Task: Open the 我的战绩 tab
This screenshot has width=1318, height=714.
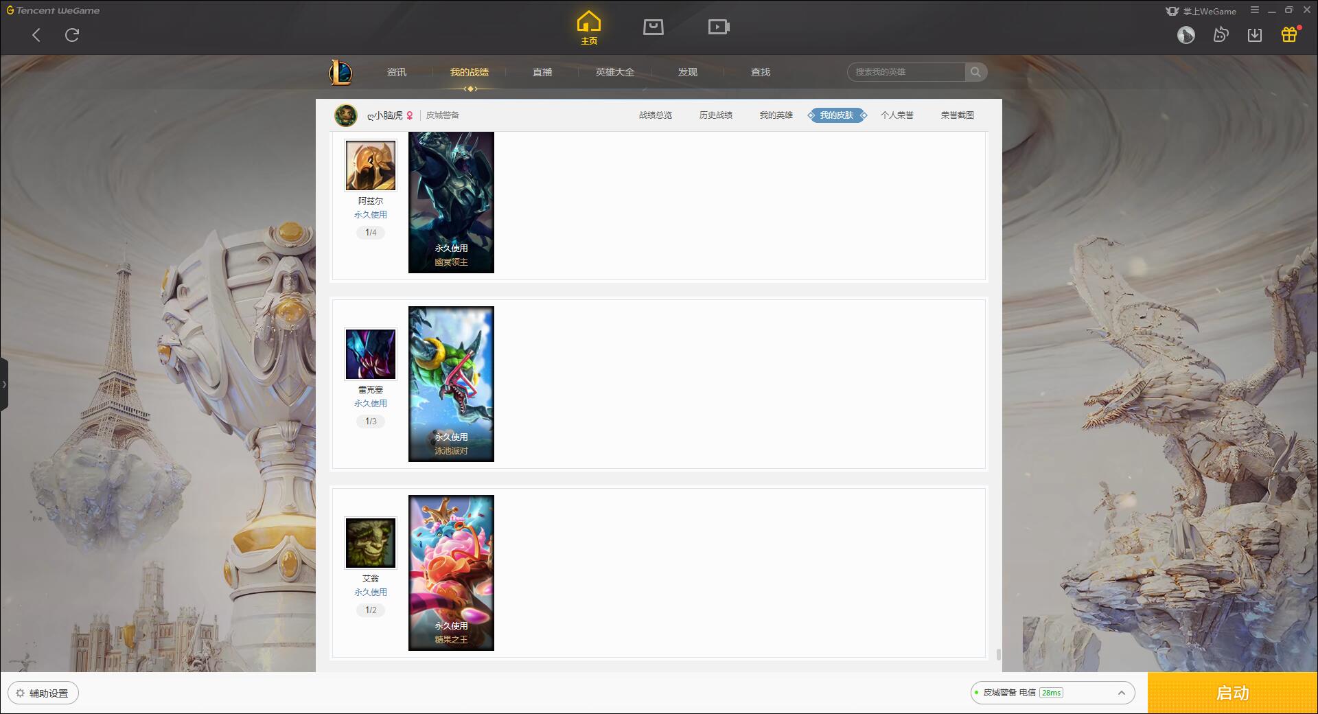Action: point(470,72)
